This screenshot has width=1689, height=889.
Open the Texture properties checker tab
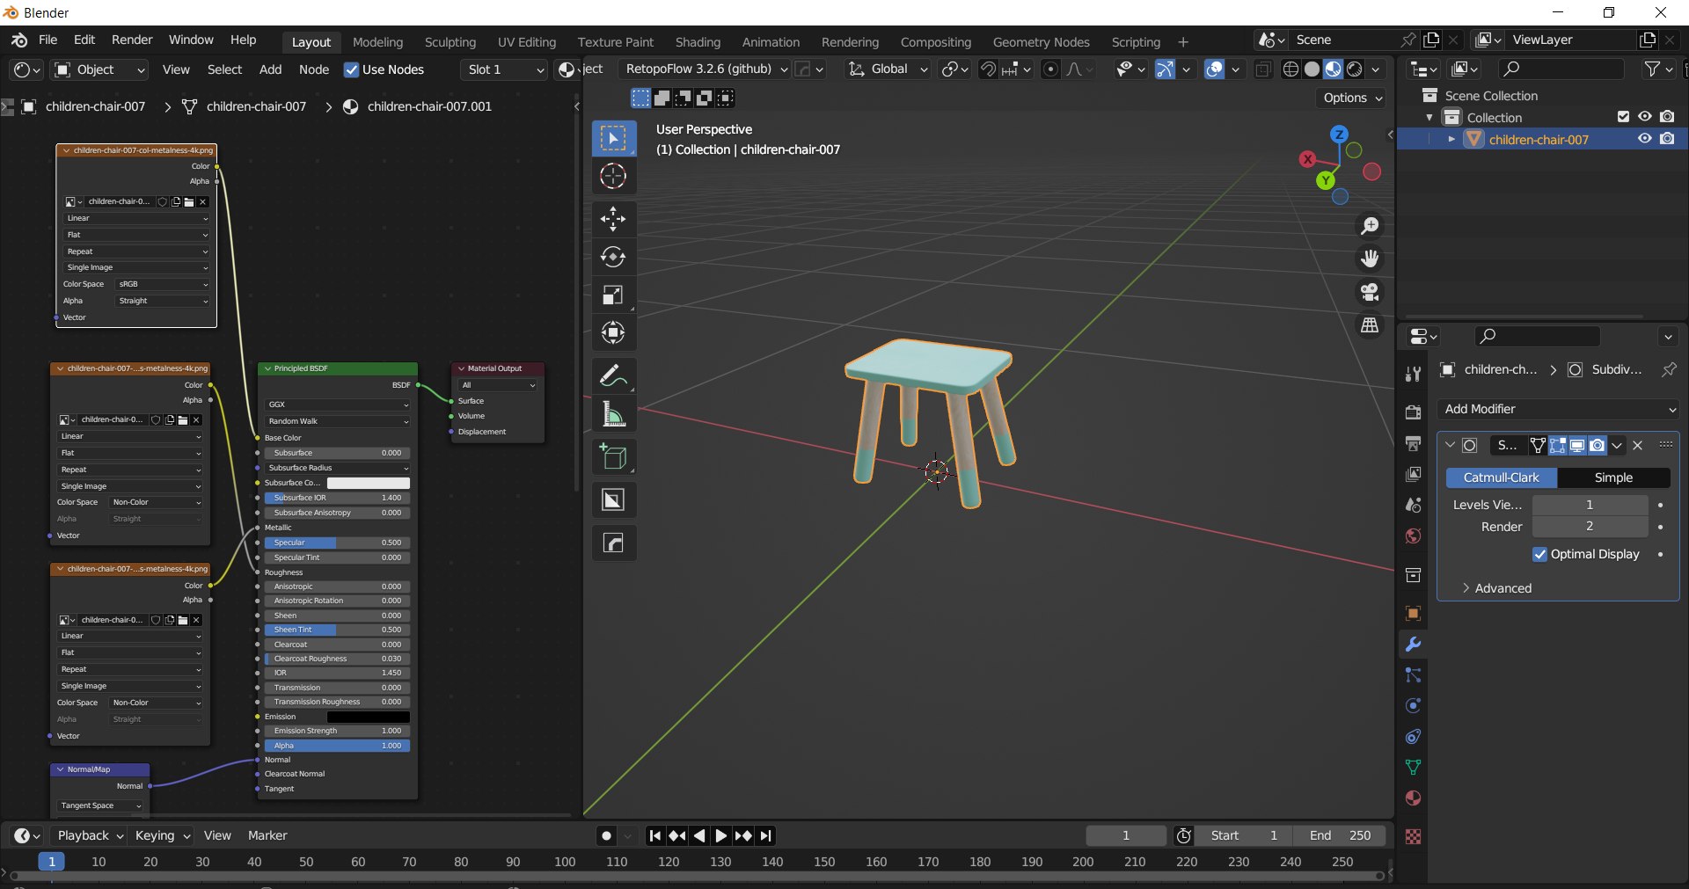(x=1413, y=836)
